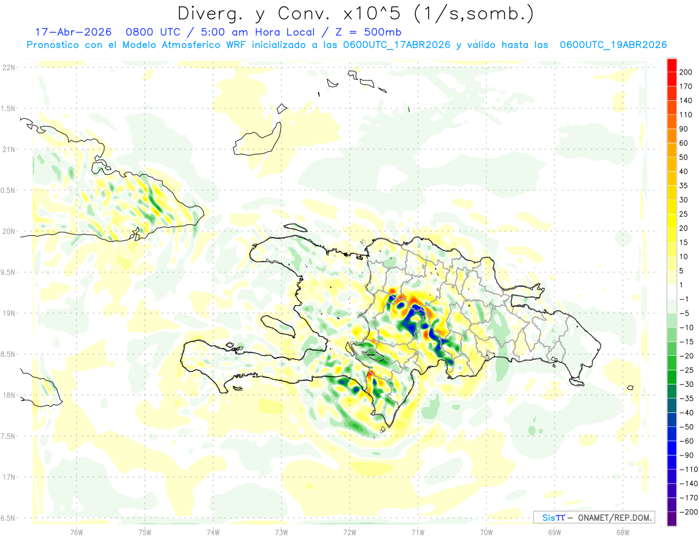Screen dimensions: 699x540
Task: Click the 20N latitude axis label
Action: 9,231
